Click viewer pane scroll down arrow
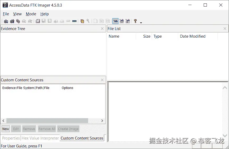The image size is (229, 149). click(225, 136)
